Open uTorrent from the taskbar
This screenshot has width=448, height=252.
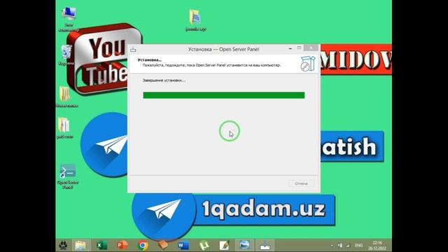click(x=204, y=245)
